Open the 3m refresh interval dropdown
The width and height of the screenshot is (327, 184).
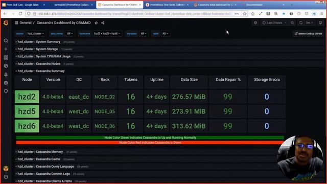click(309, 22)
